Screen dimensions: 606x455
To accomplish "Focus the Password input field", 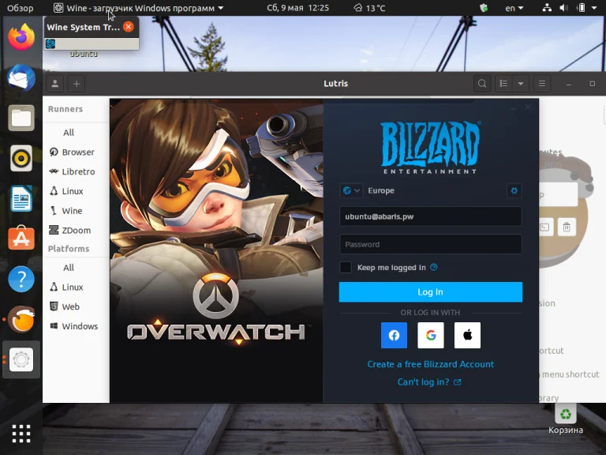I will [431, 244].
